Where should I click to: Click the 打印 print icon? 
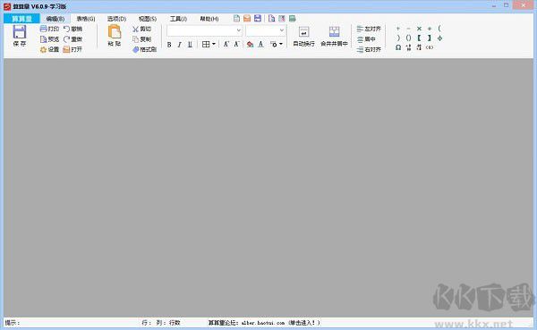(44, 29)
